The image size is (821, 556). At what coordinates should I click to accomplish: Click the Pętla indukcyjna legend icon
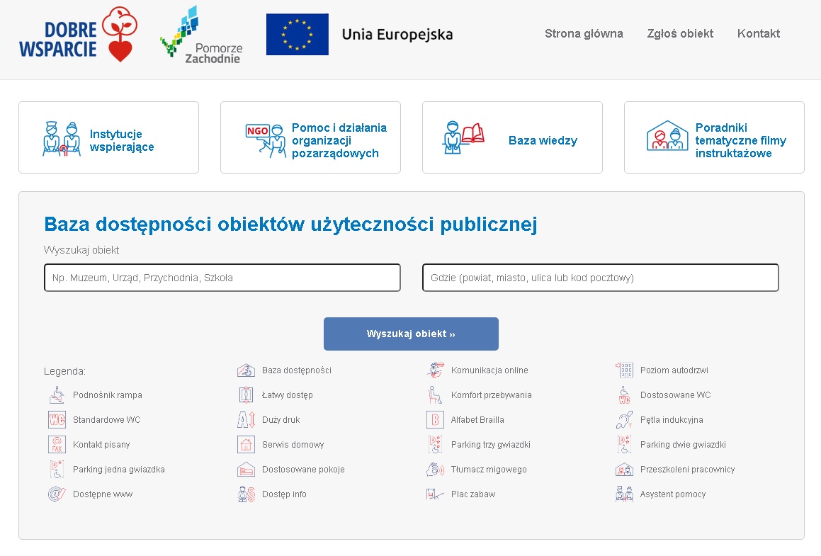click(x=624, y=419)
